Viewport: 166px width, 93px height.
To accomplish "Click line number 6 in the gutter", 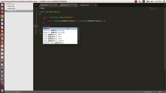I will pyautogui.click(x=36, y=17).
